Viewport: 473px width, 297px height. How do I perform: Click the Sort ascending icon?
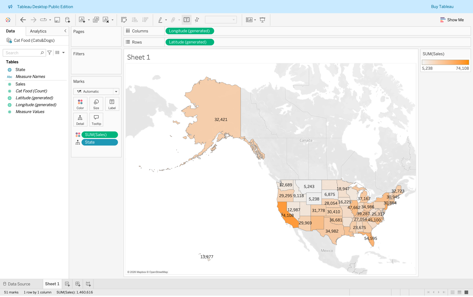click(135, 20)
